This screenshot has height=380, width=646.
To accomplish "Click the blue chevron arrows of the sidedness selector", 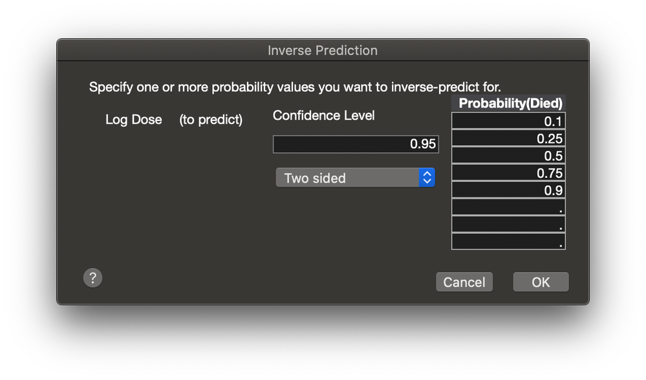I will (427, 177).
